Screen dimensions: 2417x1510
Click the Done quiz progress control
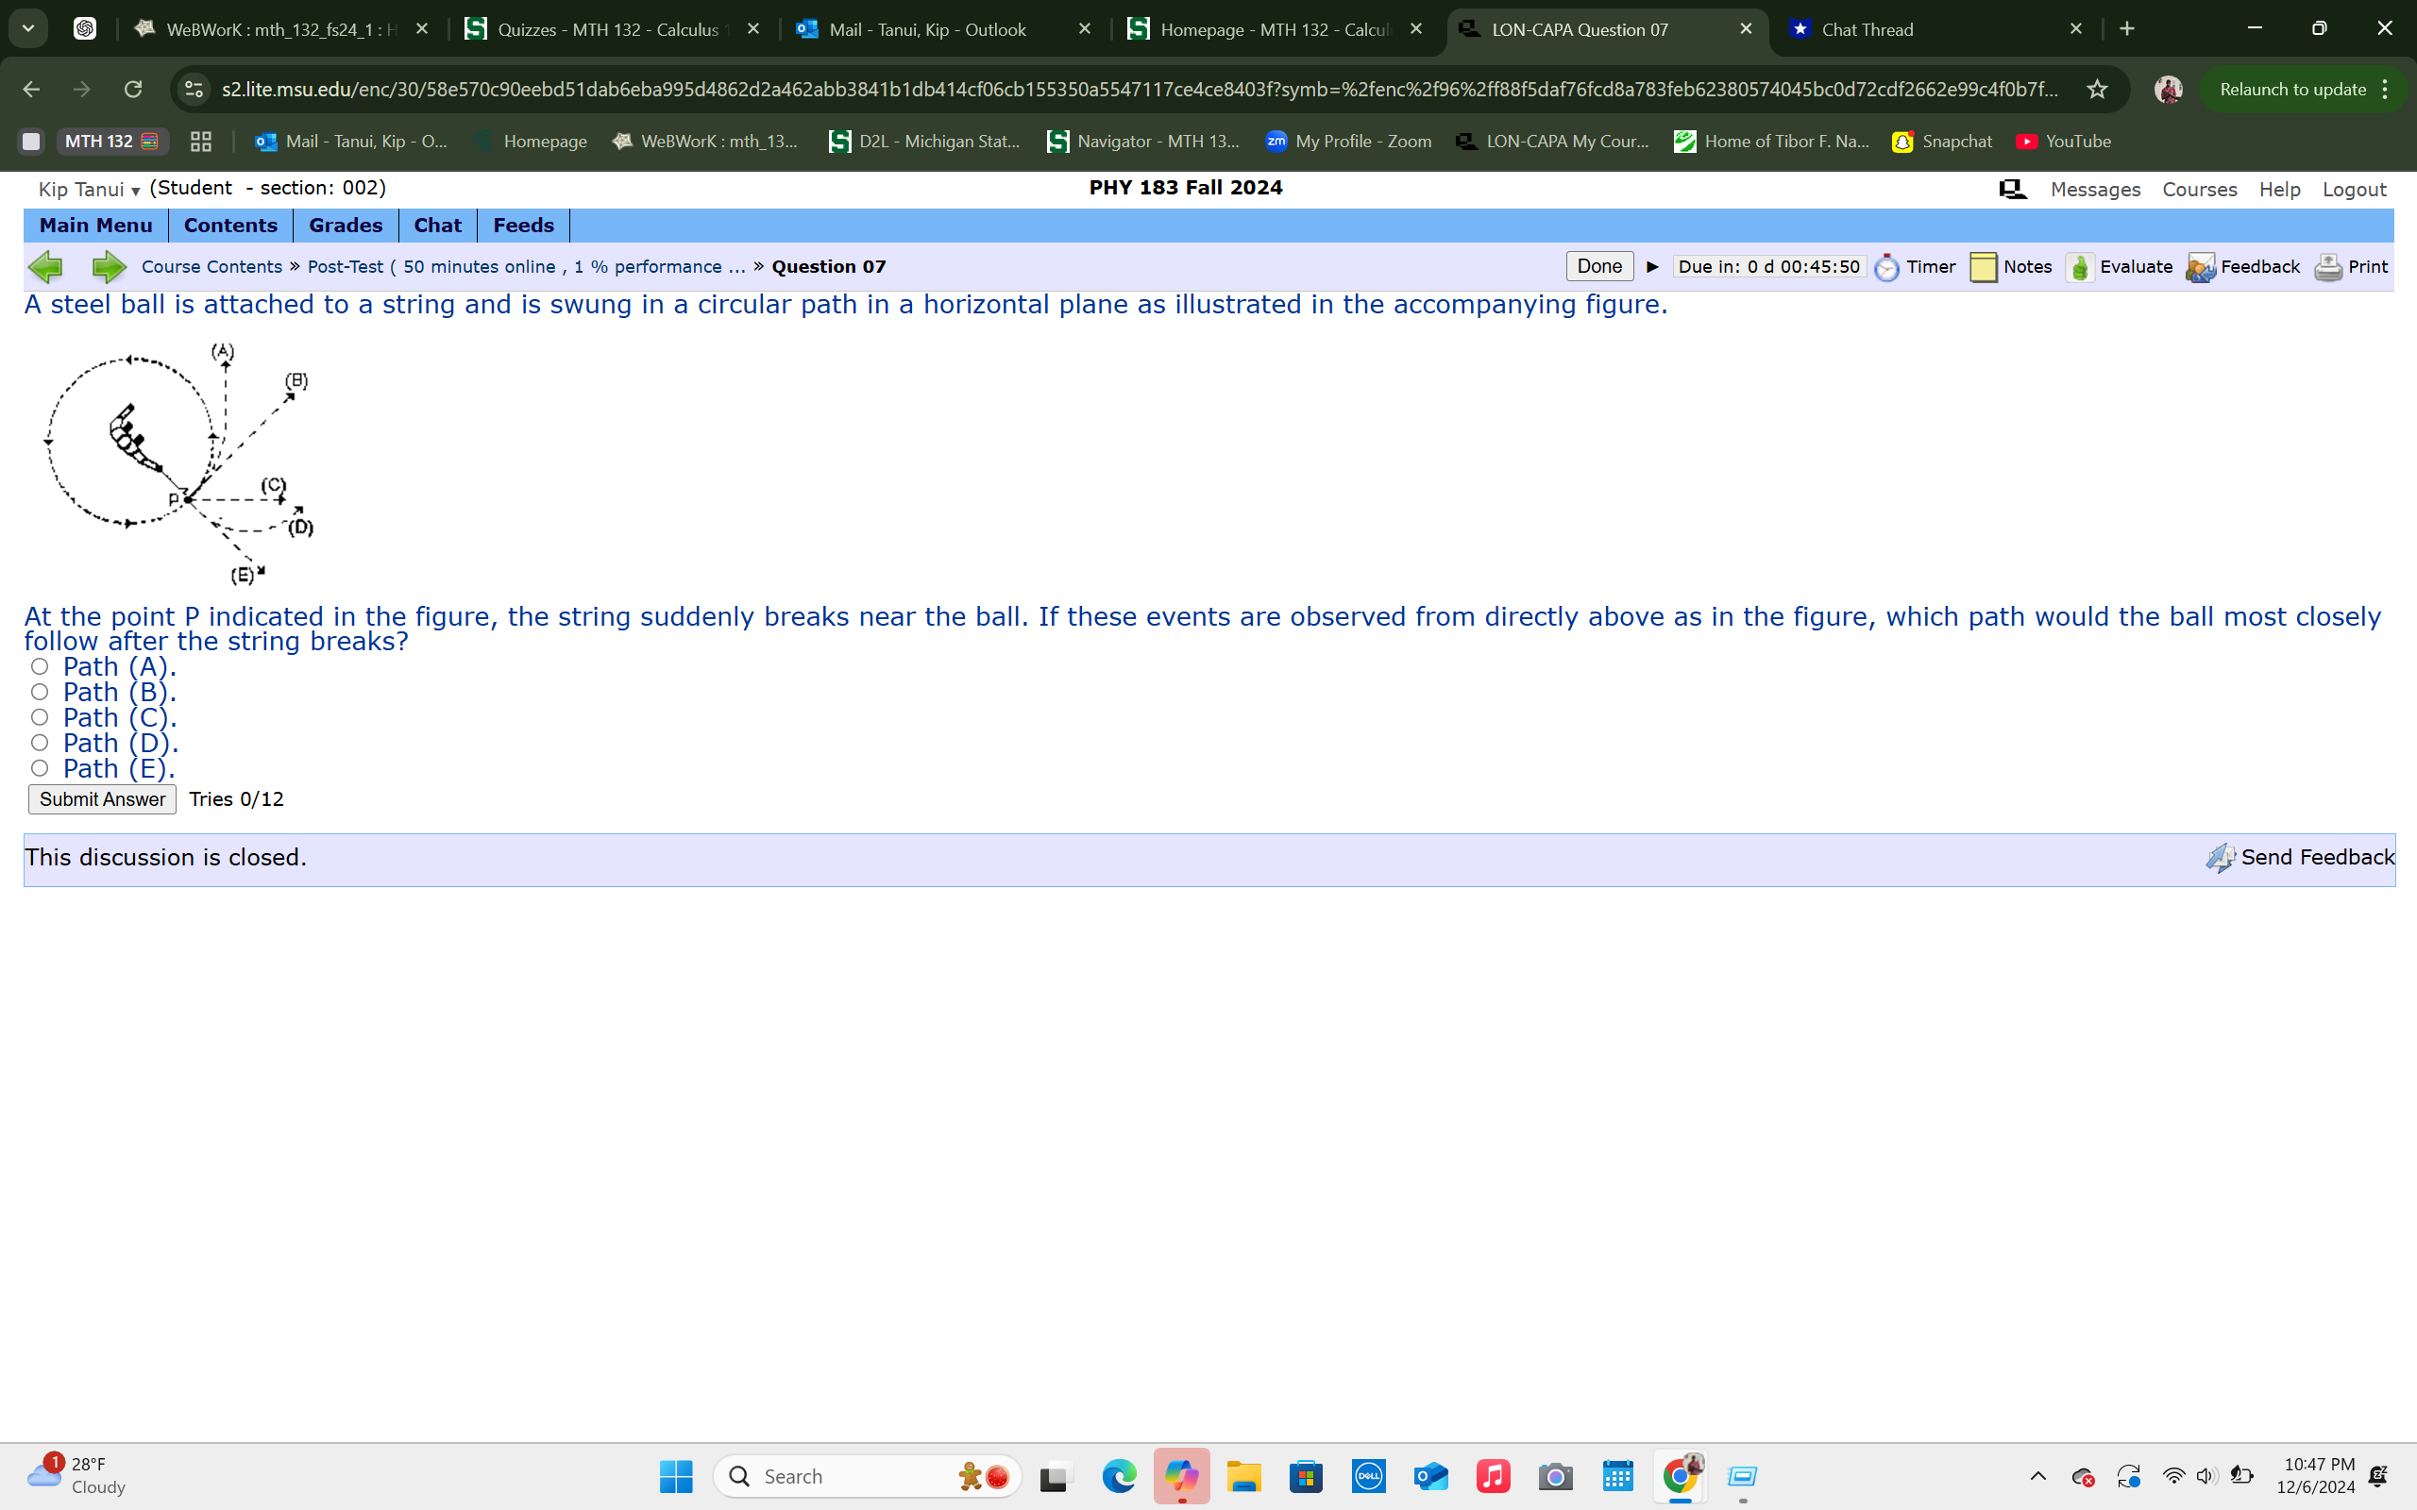pos(1599,265)
